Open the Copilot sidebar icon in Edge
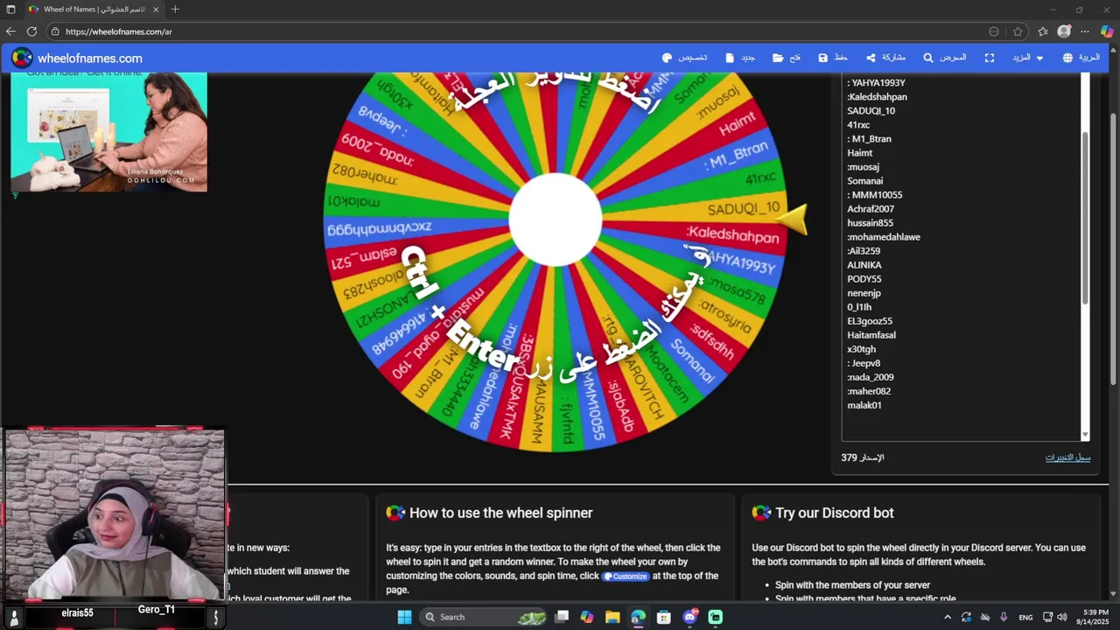 [x=1107, y=31]
